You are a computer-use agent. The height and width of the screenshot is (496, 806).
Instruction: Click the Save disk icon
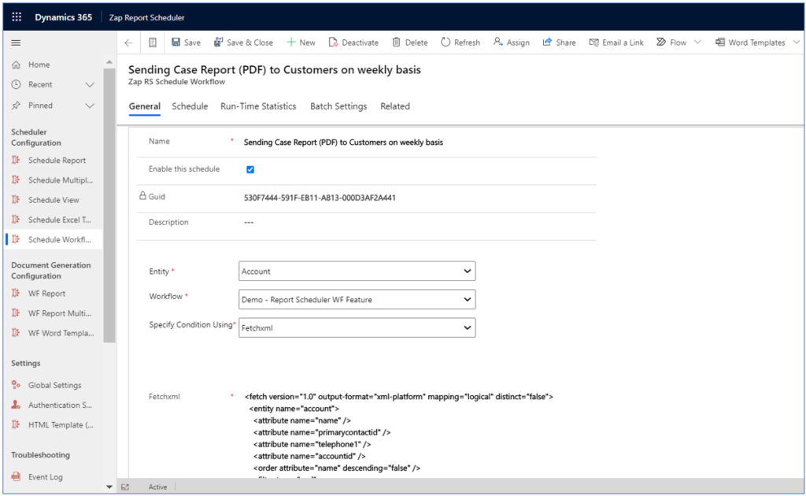[176, 43]
